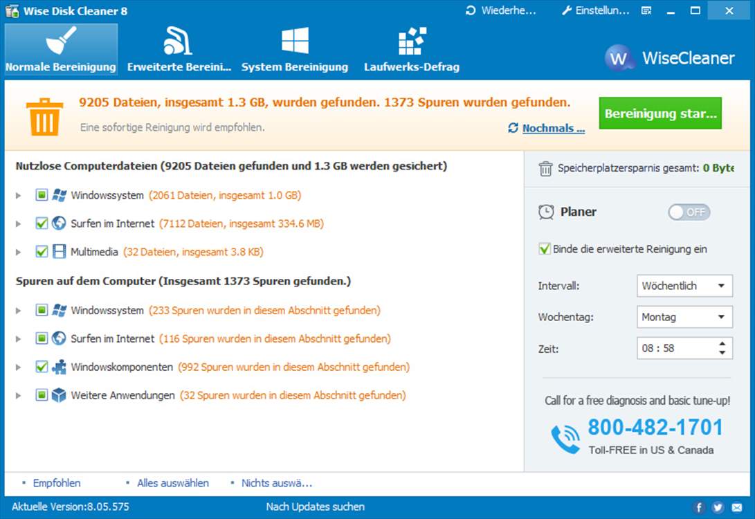The width and height of the screenshot is (755, 519).
Task: Click the 800-482-1701 phone number
Action: [x=655, y=427]
